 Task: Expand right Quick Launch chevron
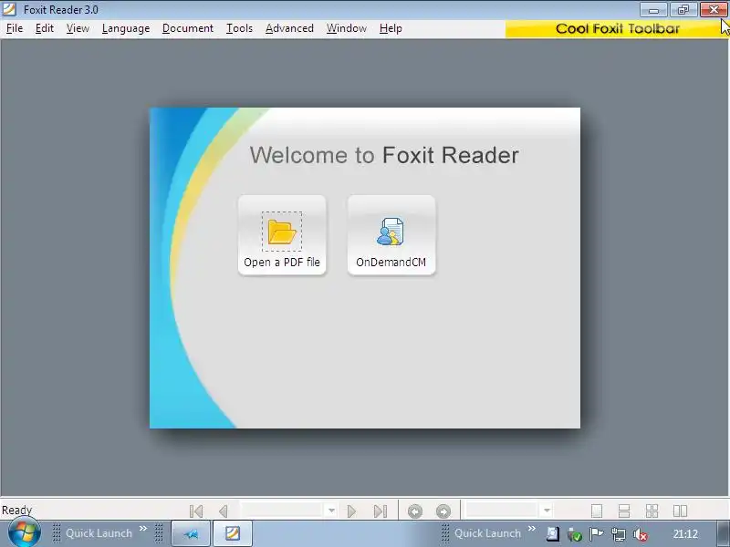(532, 529)
